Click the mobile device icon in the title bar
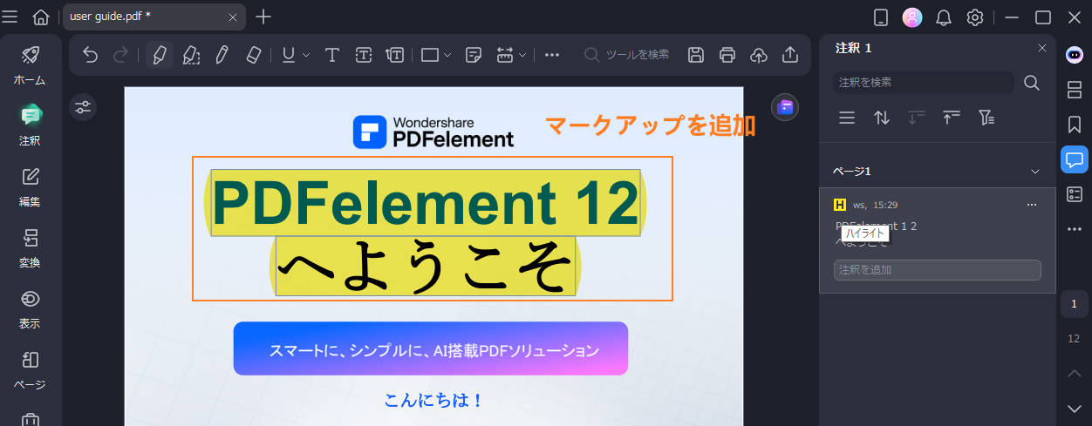 [x=881, y=17]
